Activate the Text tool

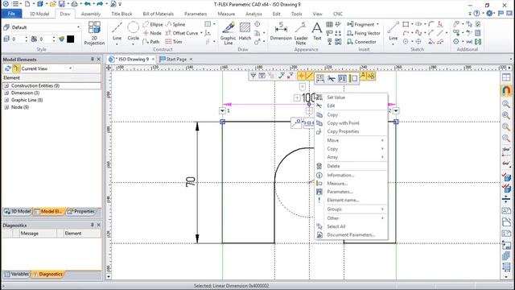(x=317, y=31)
